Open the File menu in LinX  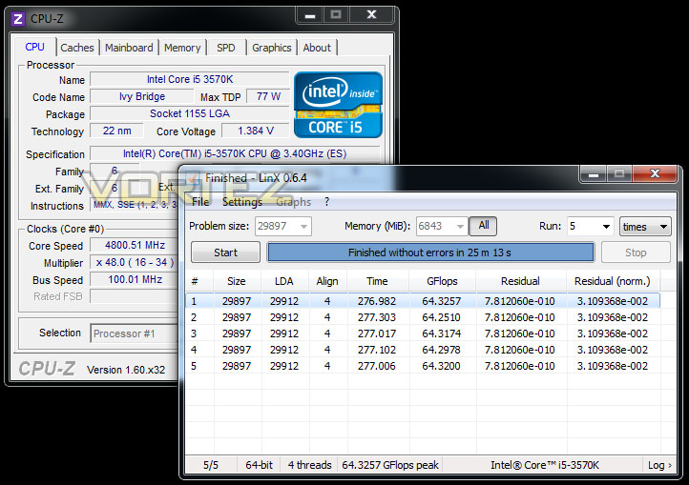200,202
